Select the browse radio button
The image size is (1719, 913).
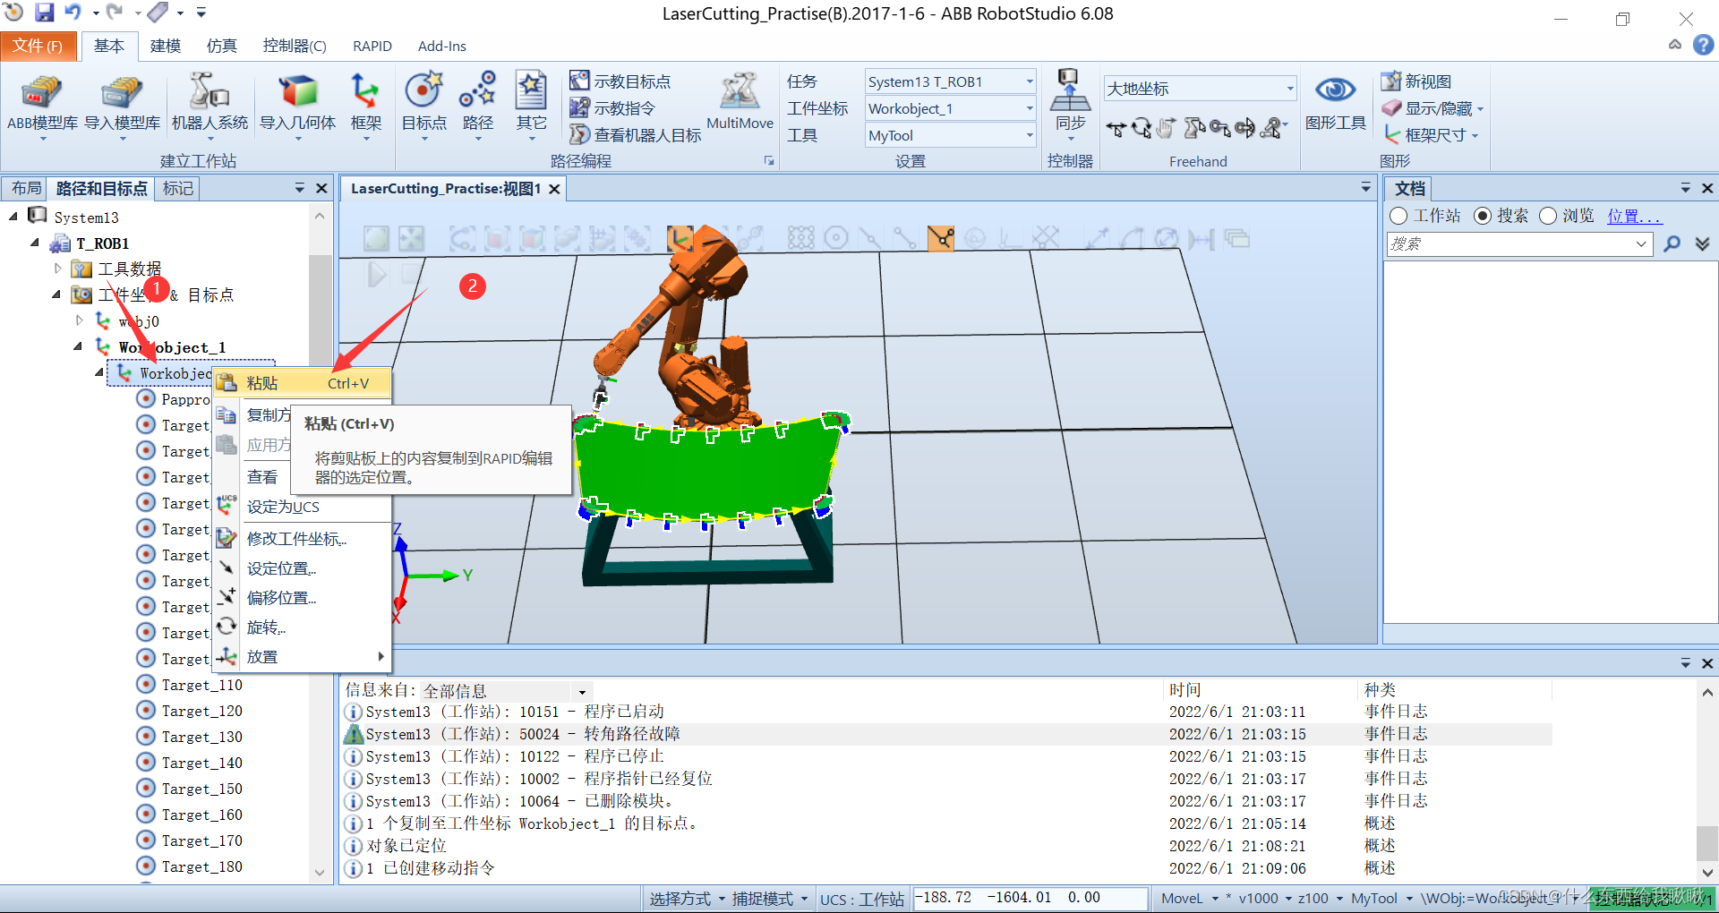pyautogui.click(x=1548, y=216)
